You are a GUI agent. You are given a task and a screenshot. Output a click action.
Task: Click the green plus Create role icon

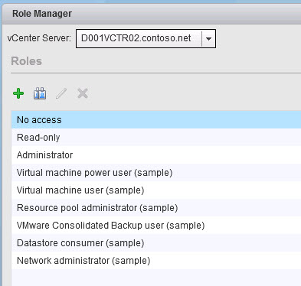[18, 93]
